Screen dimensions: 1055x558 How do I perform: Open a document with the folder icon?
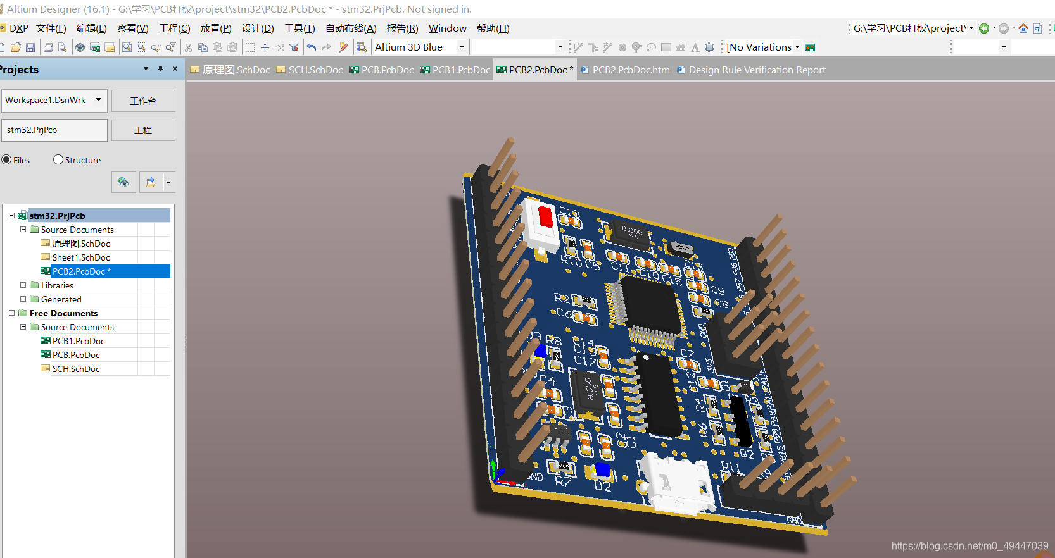[16, 47]
